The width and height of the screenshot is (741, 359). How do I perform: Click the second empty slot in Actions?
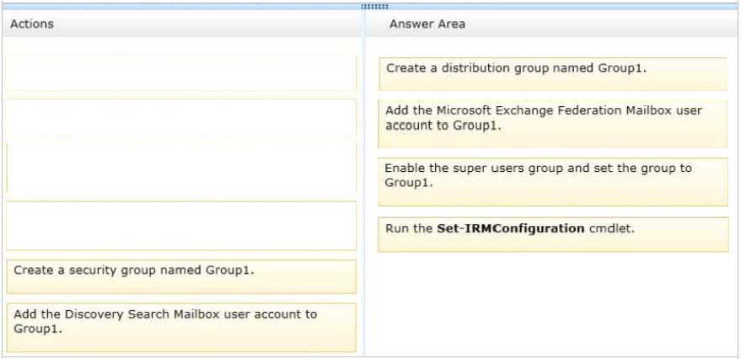pos(180,117)
